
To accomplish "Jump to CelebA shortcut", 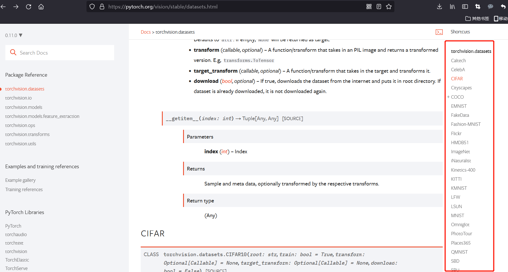I will tap(458, 70).
